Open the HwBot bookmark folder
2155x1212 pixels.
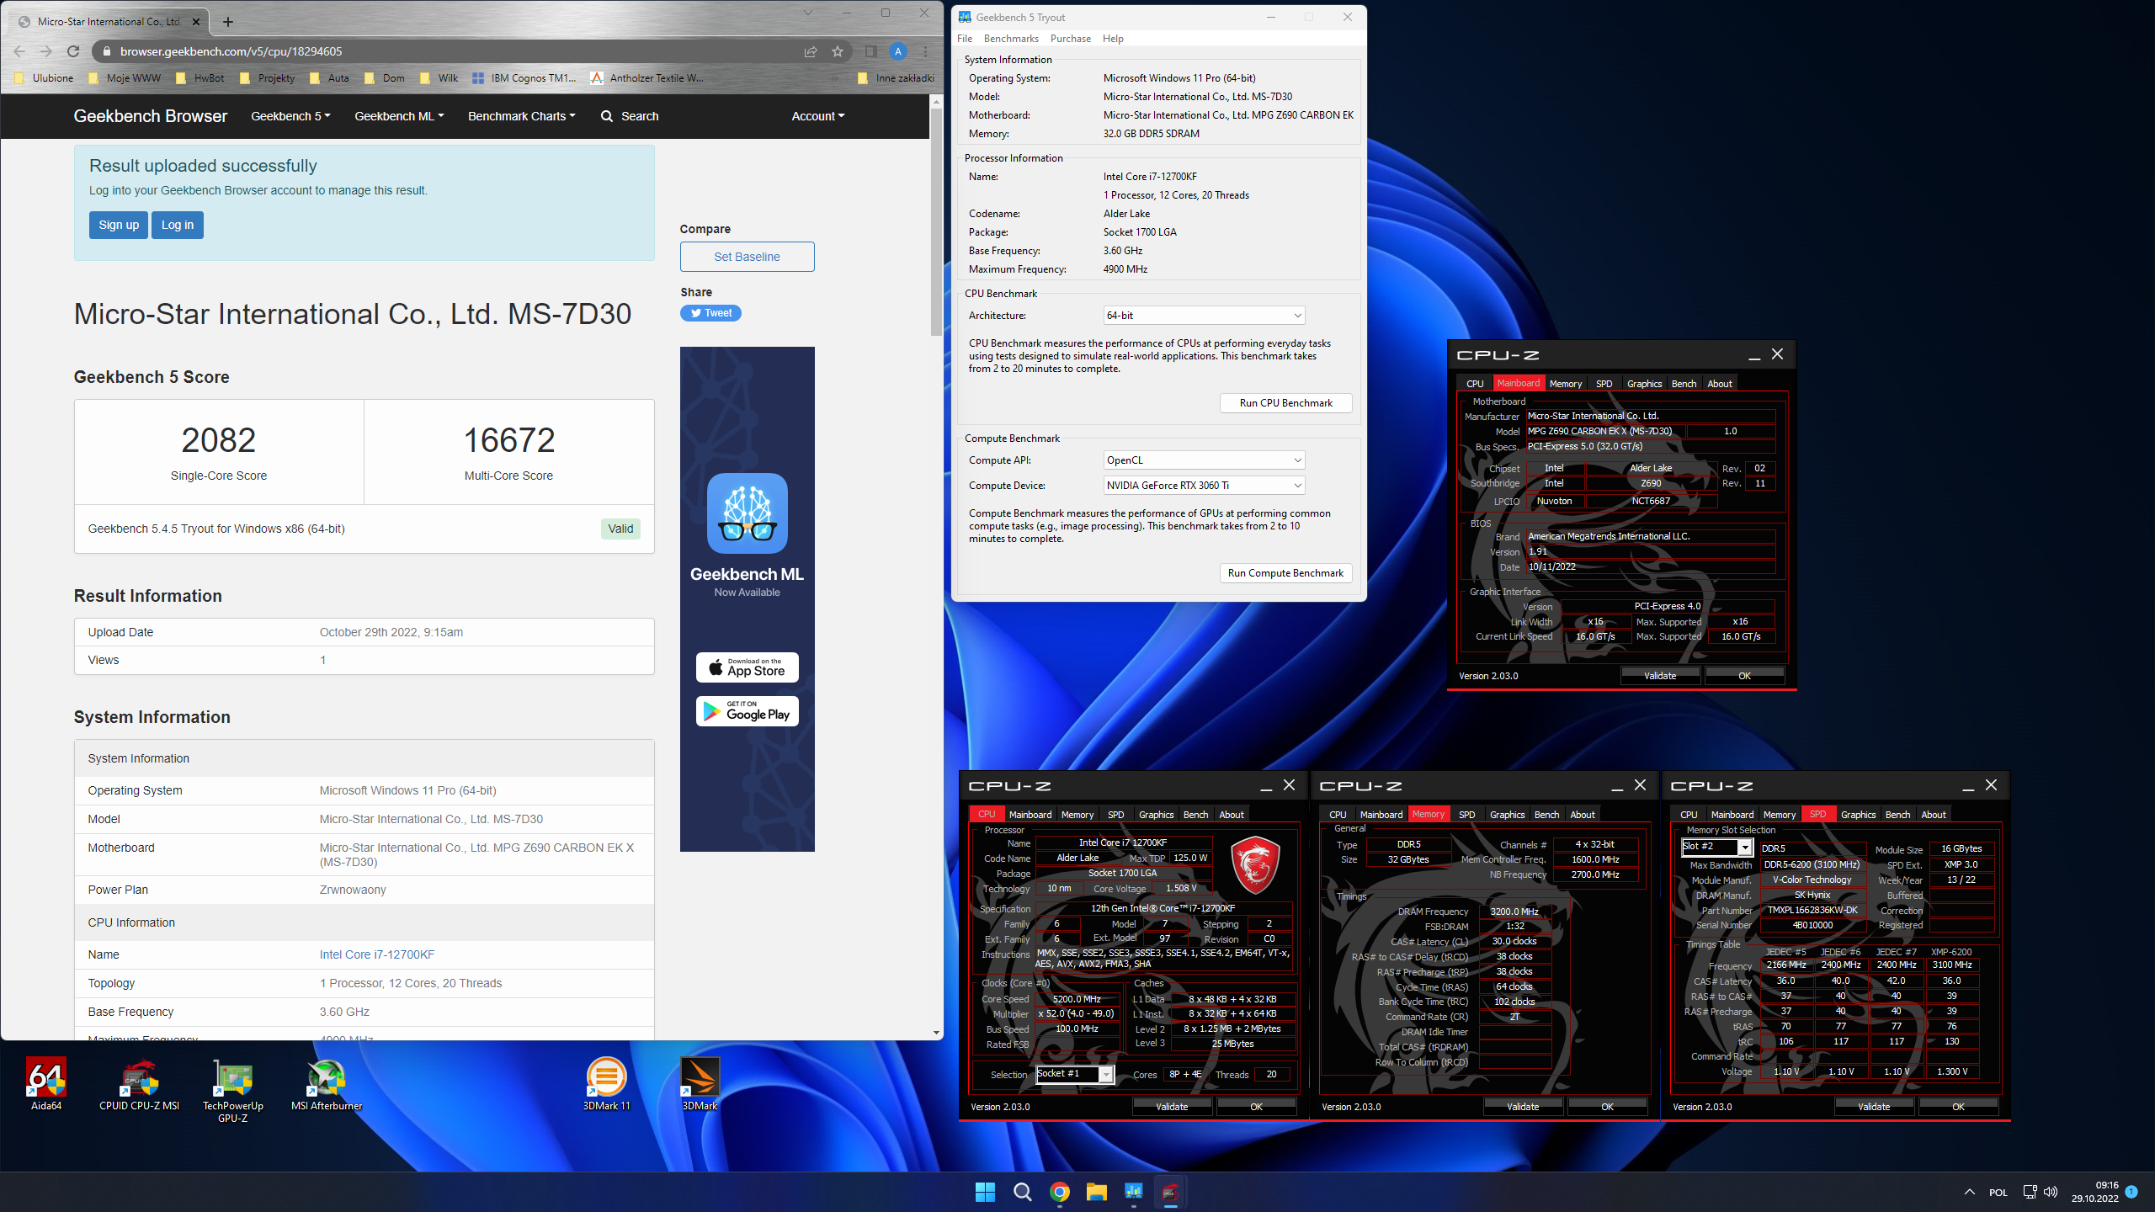tap(200, 78)
